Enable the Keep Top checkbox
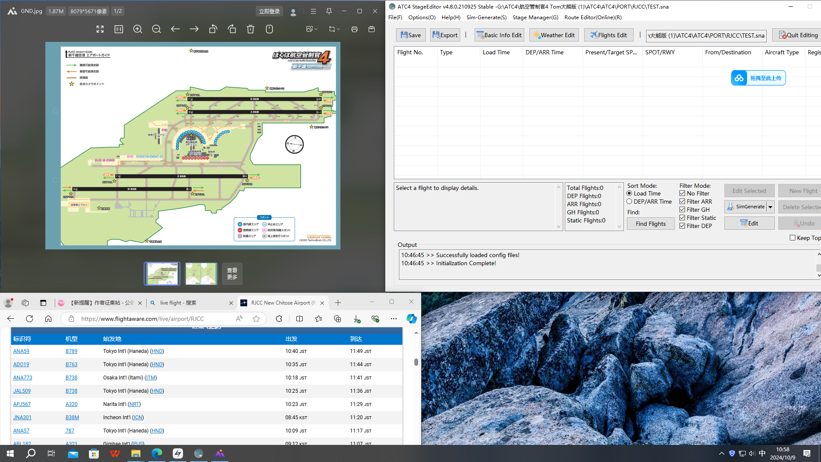This screenshot has height=462, width=821. click(x=792, y=238)
